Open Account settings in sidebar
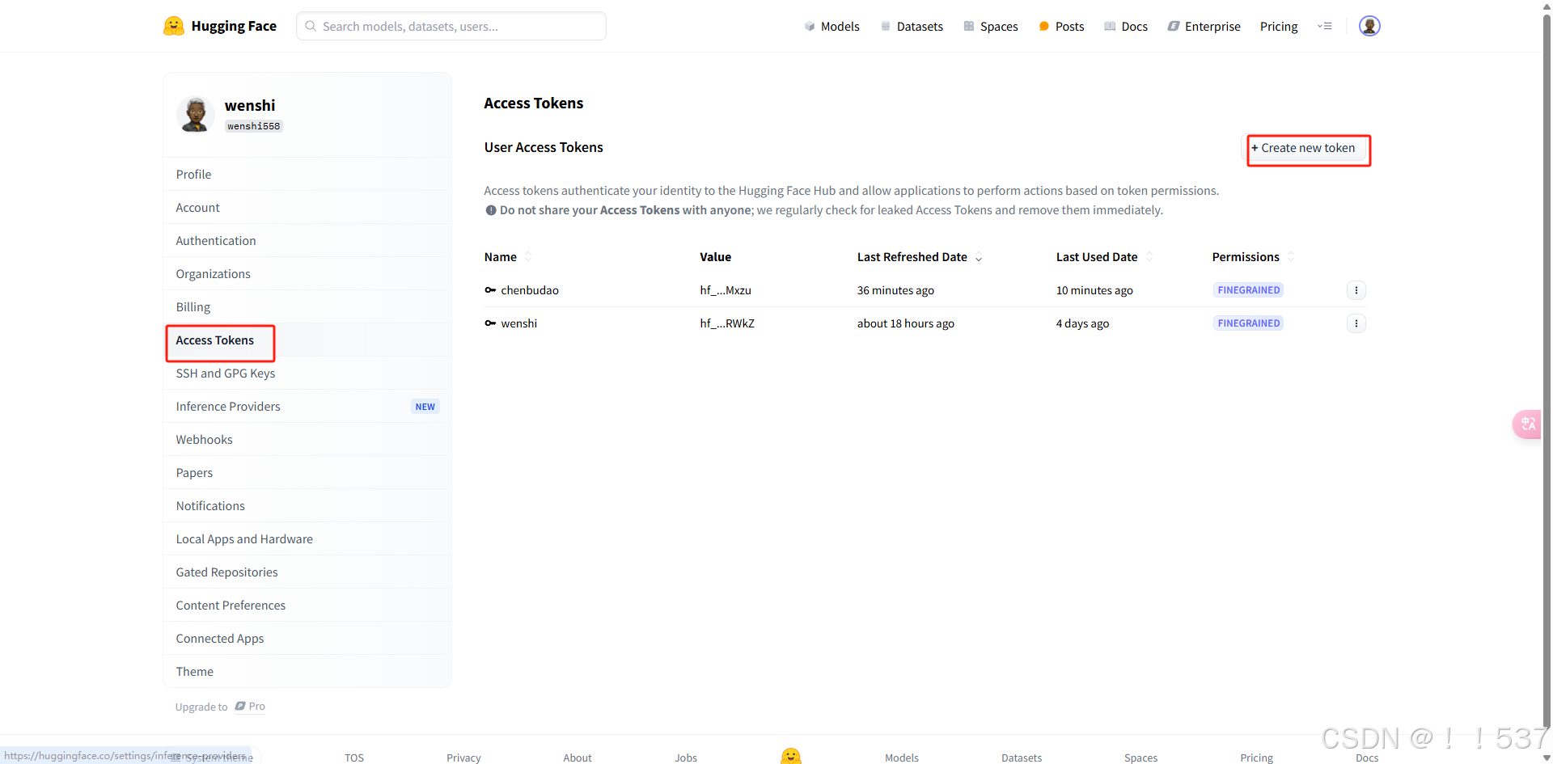Screen dimensions: 1553x764 [x=307, y=208]
